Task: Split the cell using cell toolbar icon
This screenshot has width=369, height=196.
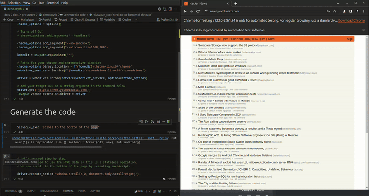Action: 158,121
